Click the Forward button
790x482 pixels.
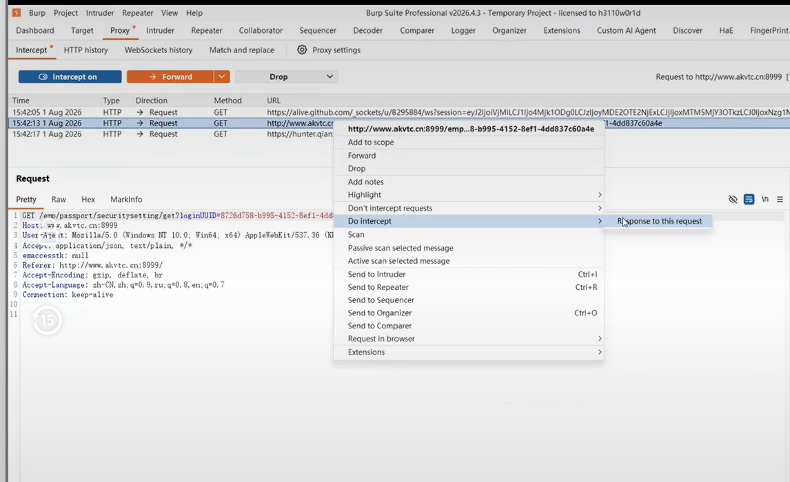170,76
